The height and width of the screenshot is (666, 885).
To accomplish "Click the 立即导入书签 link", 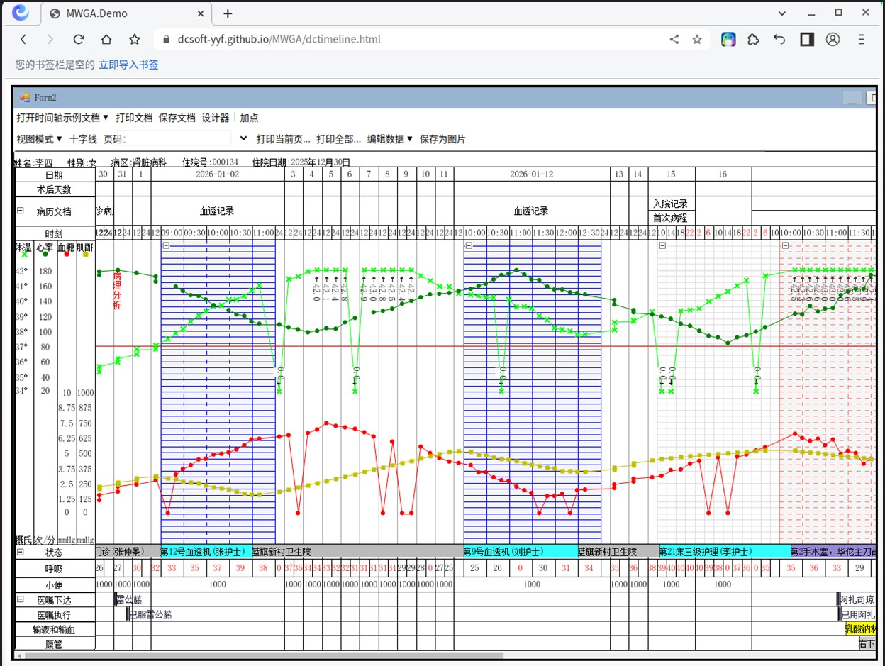I will tap(129, 65).
